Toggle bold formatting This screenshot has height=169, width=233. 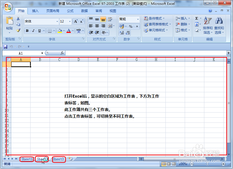pos(27,31)
